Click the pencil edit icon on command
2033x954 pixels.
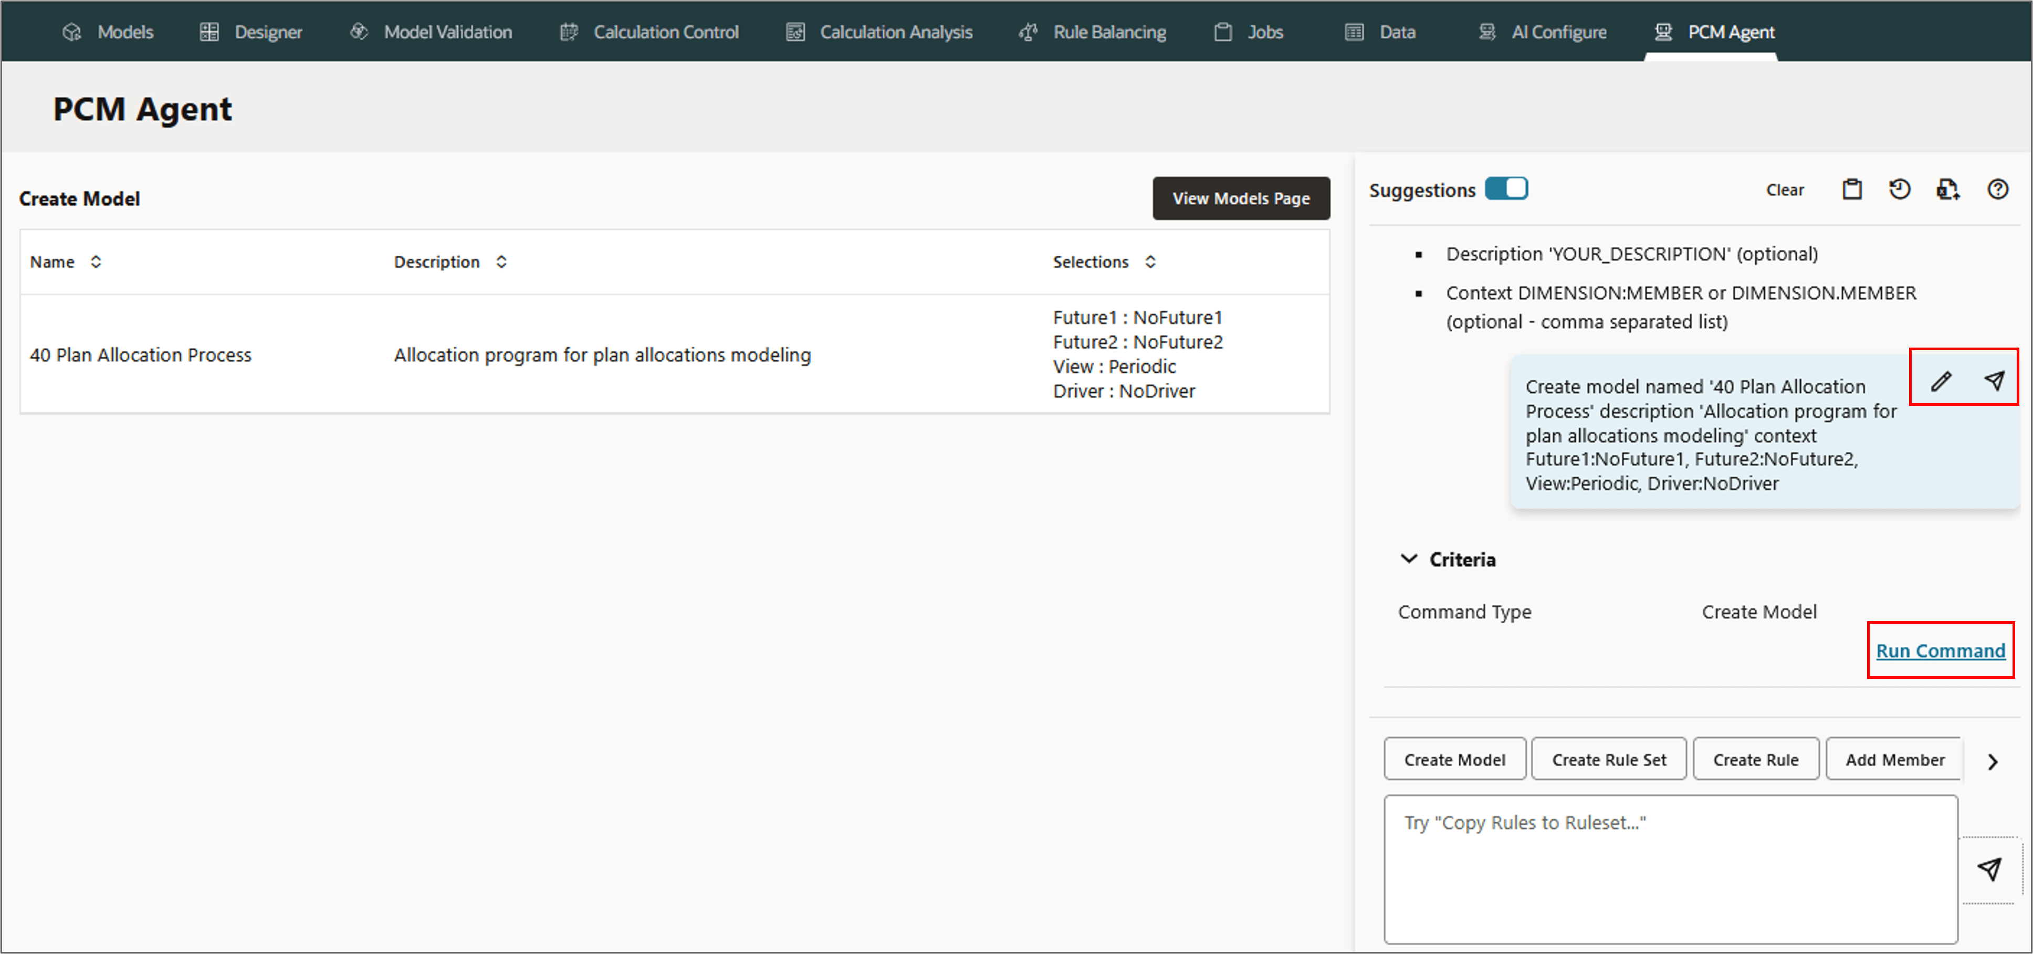[x=1941, y=381]
